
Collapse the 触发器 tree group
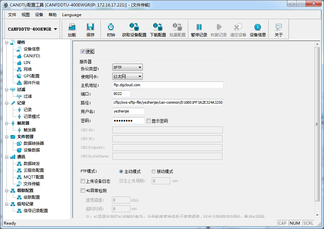7,123
